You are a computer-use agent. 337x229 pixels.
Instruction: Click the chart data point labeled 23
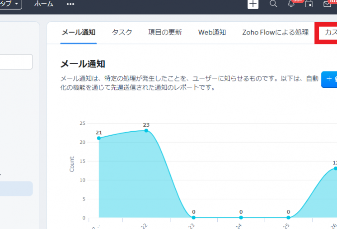146,131
